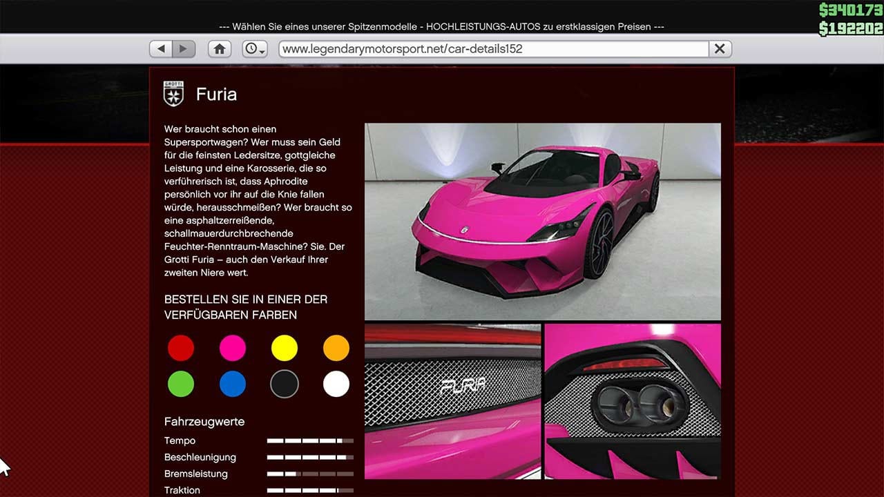884x497 pixels.
Task: Choose the green color swatch
Action: pos(181,384)
